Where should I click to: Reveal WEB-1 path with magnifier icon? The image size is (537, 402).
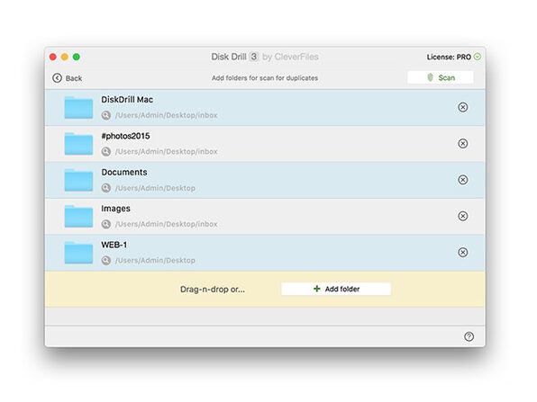coord(106,261)
